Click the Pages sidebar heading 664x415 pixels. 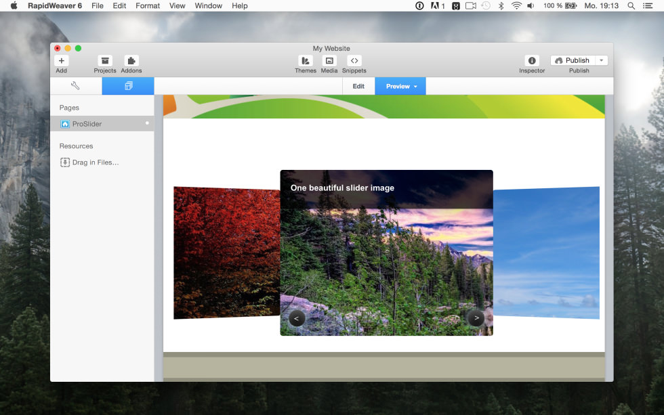pos(69,108)
